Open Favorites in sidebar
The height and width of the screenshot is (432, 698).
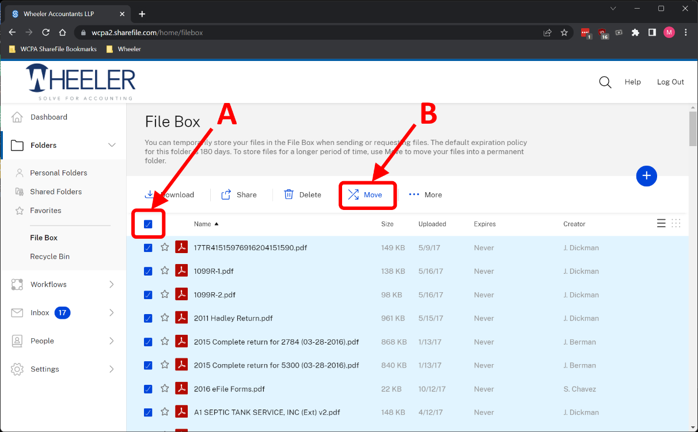45,211
